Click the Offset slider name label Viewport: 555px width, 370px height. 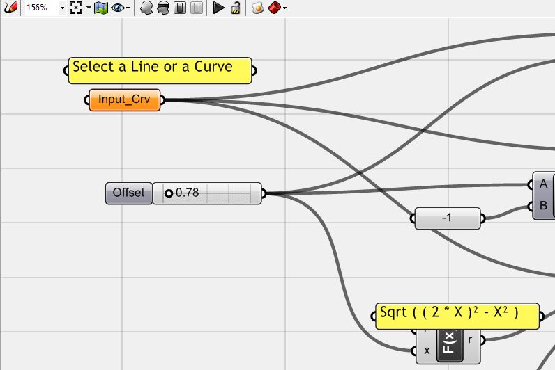[x=128, y=193]
